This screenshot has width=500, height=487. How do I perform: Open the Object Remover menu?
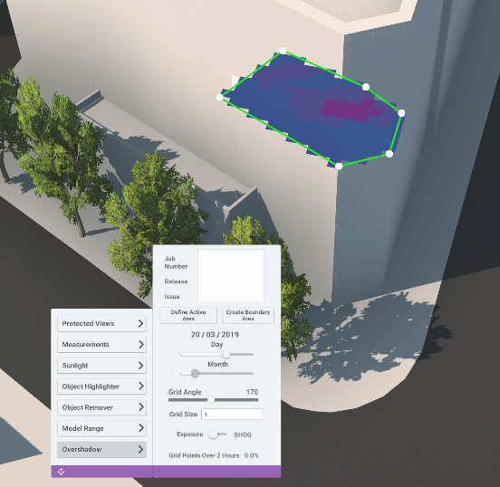[x=101, y=407]
